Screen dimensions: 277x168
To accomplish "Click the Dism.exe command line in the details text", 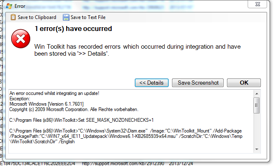I will tap(126, 136).
